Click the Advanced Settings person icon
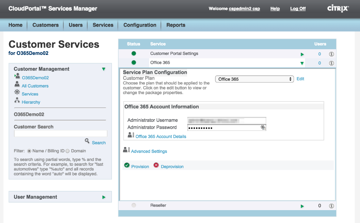The width and height of the screenshot is (360, 223). (x=126, y=150)
